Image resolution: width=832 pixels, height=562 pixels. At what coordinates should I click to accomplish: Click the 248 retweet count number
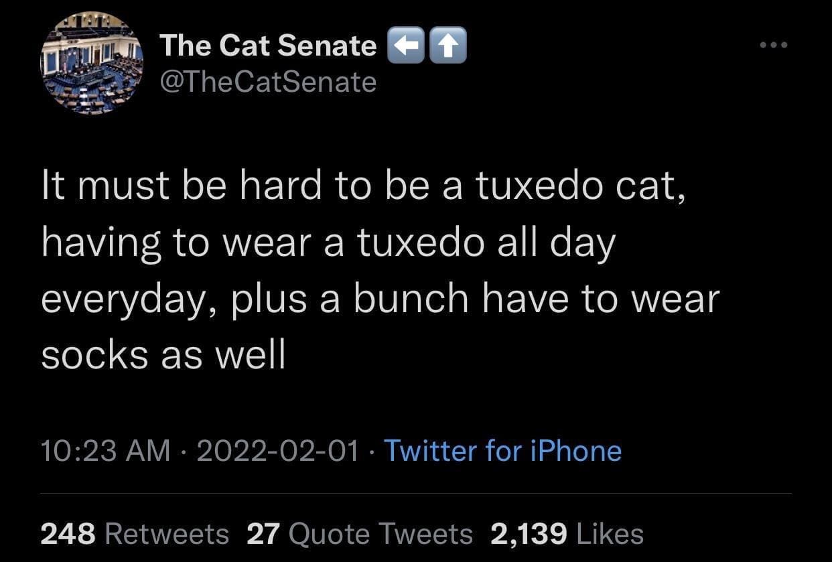coord(68,534)
